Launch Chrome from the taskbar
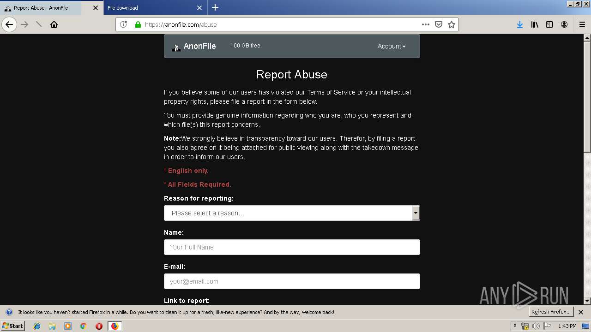 (x=83, y=326)
